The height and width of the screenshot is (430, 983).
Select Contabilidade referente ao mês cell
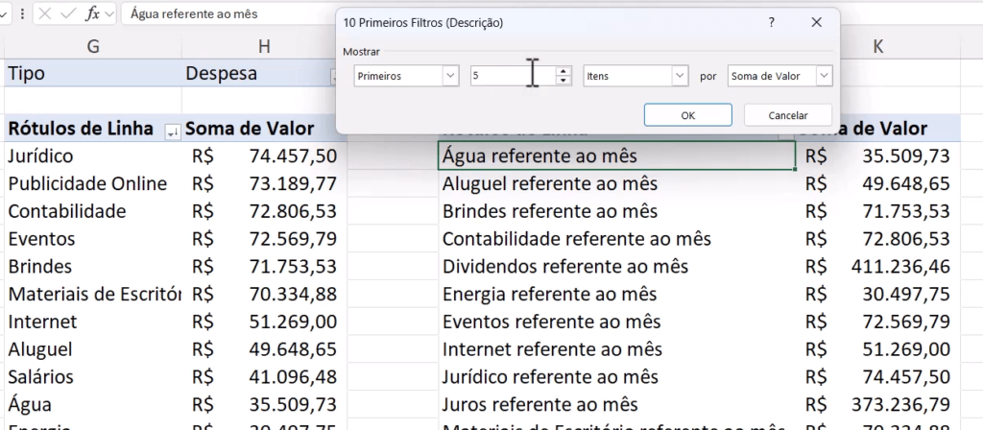(x=616, y=239)
